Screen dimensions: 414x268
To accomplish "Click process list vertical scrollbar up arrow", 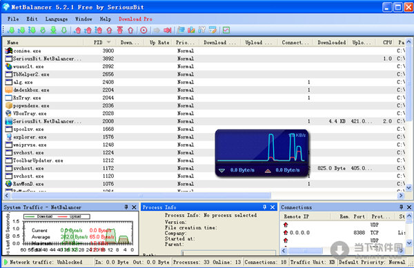I will pos(408,41).
